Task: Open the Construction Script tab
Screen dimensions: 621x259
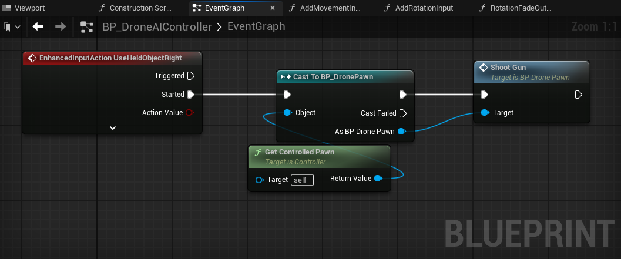Action: pos(139,8)
